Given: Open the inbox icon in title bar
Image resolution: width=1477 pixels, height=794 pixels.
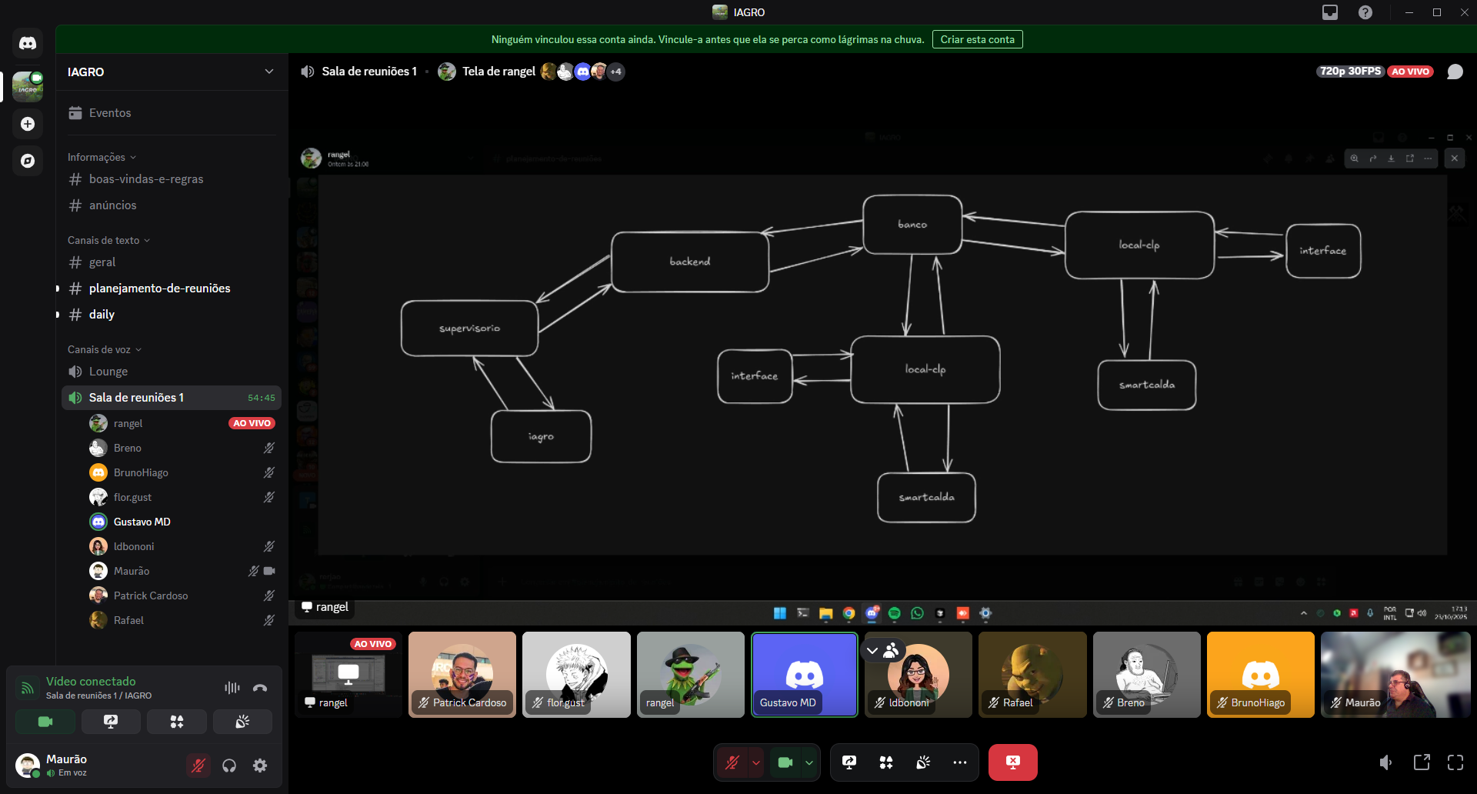Looking at the screenshot, I should (x=1330, y=12).
